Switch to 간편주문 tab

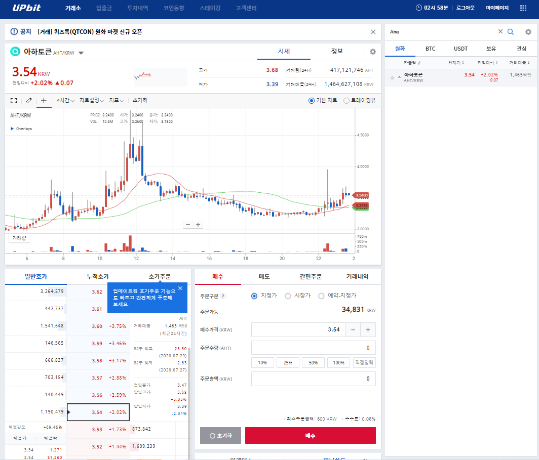[x=311, y=276]
